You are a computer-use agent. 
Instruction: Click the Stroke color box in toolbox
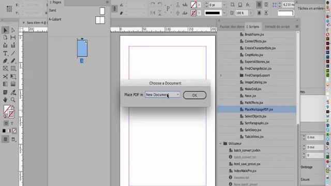pyautogui.click(x=11, y=114)
